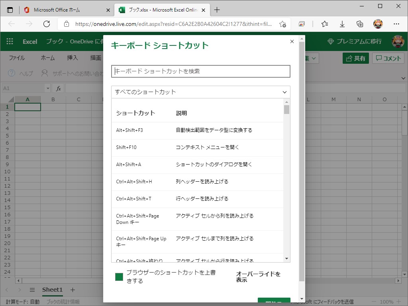The height and width of the screenshot is (306, 408).
Task: Click the キーボード ショートカットを検索 search field
Action: pos(200,71)
